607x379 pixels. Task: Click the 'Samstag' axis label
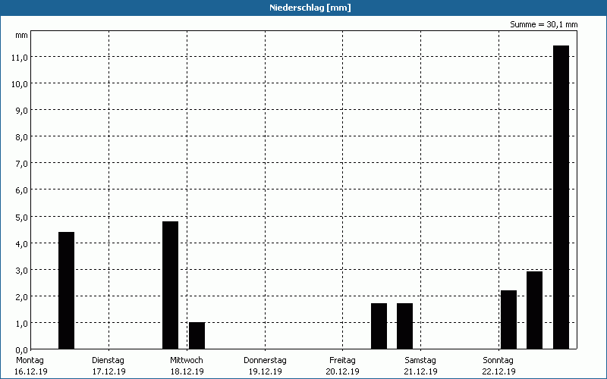[x=420, y=360]
